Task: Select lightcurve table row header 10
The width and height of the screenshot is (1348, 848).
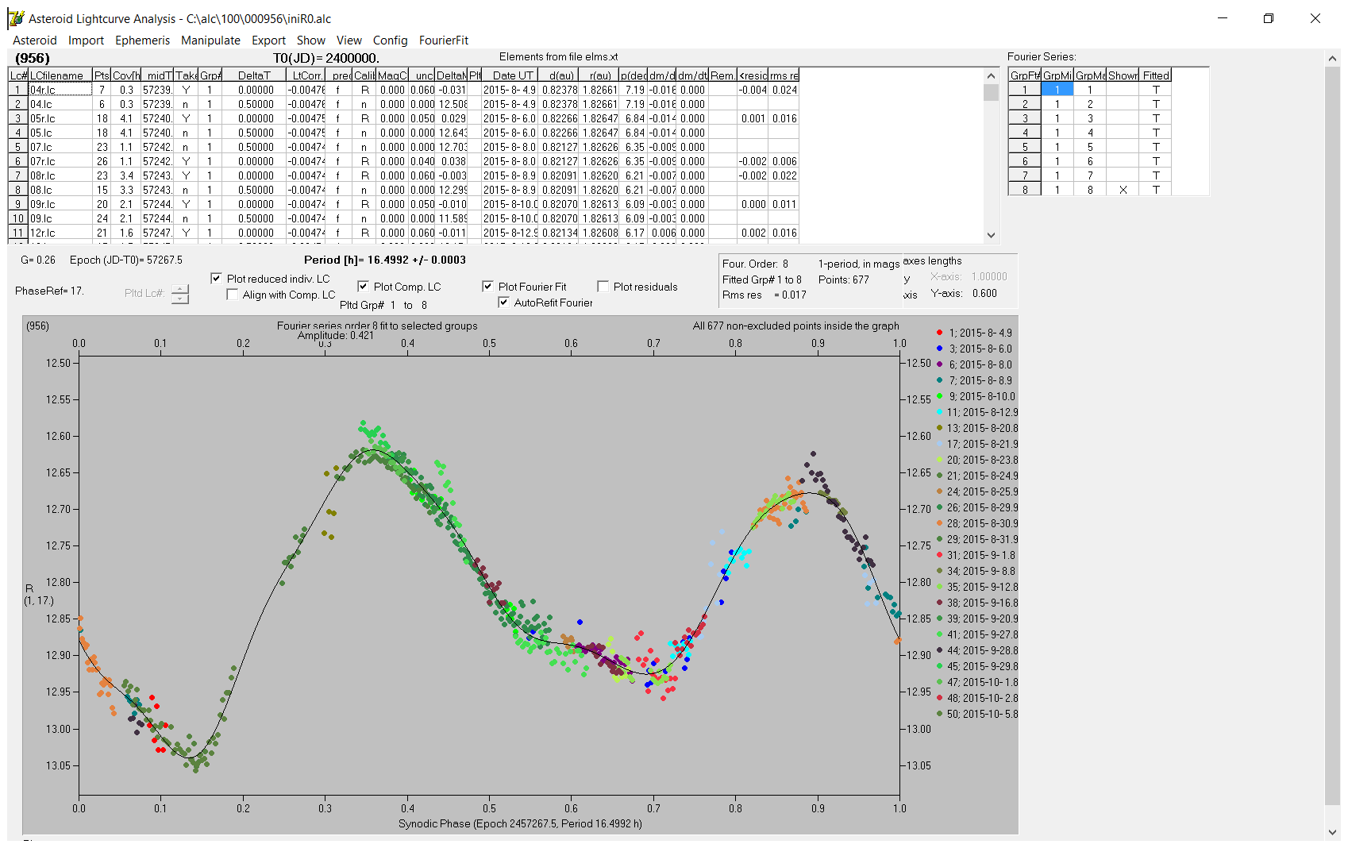Action: (x=18, y=218)
